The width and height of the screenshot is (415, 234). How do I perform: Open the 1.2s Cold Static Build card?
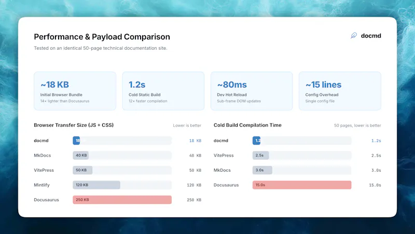tap(163, 91)
